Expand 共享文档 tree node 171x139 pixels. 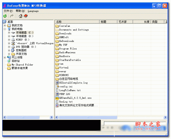[x=9, y=54]
